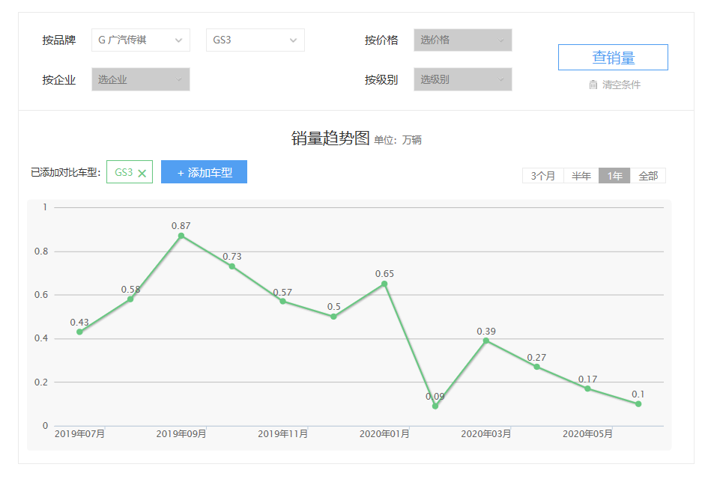Switch time range to 全部
The height and width of the screenshot is (485, 714).
point(647,175)
